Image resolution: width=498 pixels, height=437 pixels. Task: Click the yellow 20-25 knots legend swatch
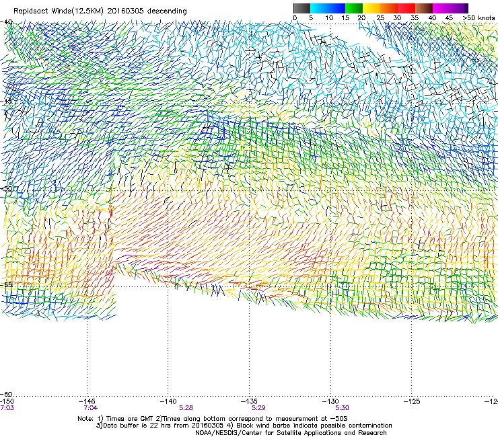coord(371,8)
